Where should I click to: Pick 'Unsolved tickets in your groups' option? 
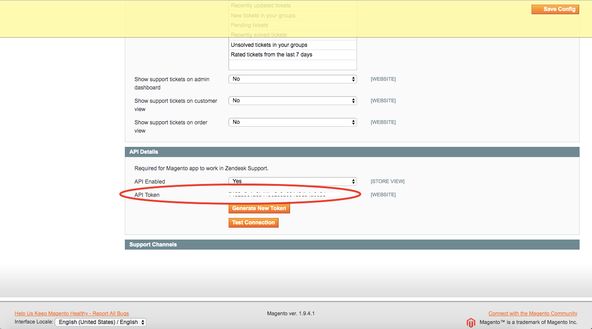click(293, 45)
